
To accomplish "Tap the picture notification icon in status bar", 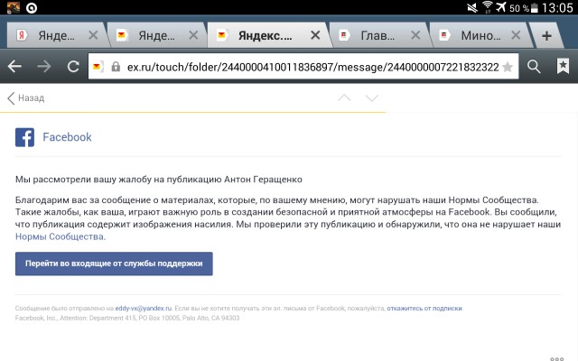I will tap(14, 7).
